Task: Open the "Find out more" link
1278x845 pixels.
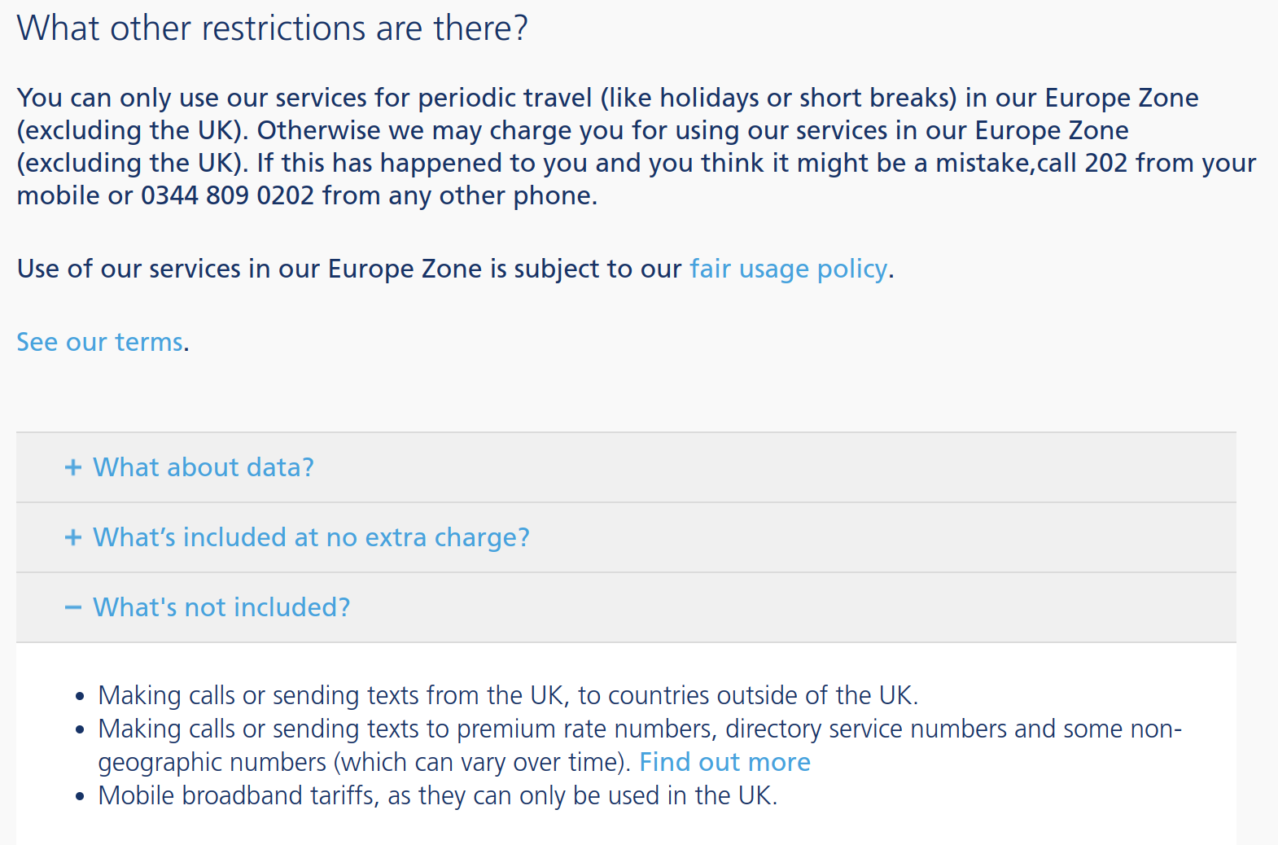Action: point(724,762)
